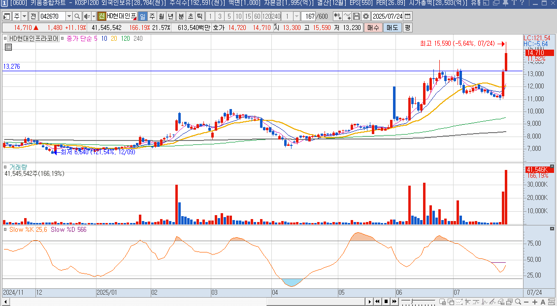
Task: Zoom out chart with minus icon
Action: click(x=526, y=302)
